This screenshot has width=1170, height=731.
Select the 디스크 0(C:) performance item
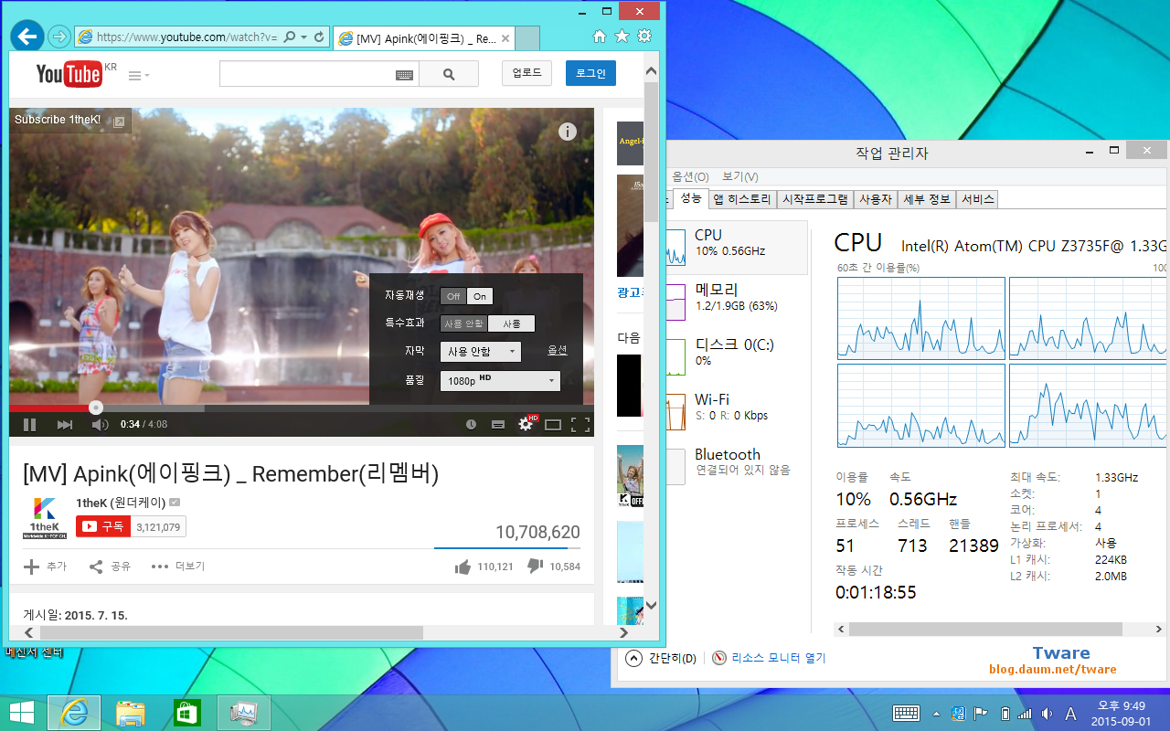pyautogui.click(x=737, y=356)
